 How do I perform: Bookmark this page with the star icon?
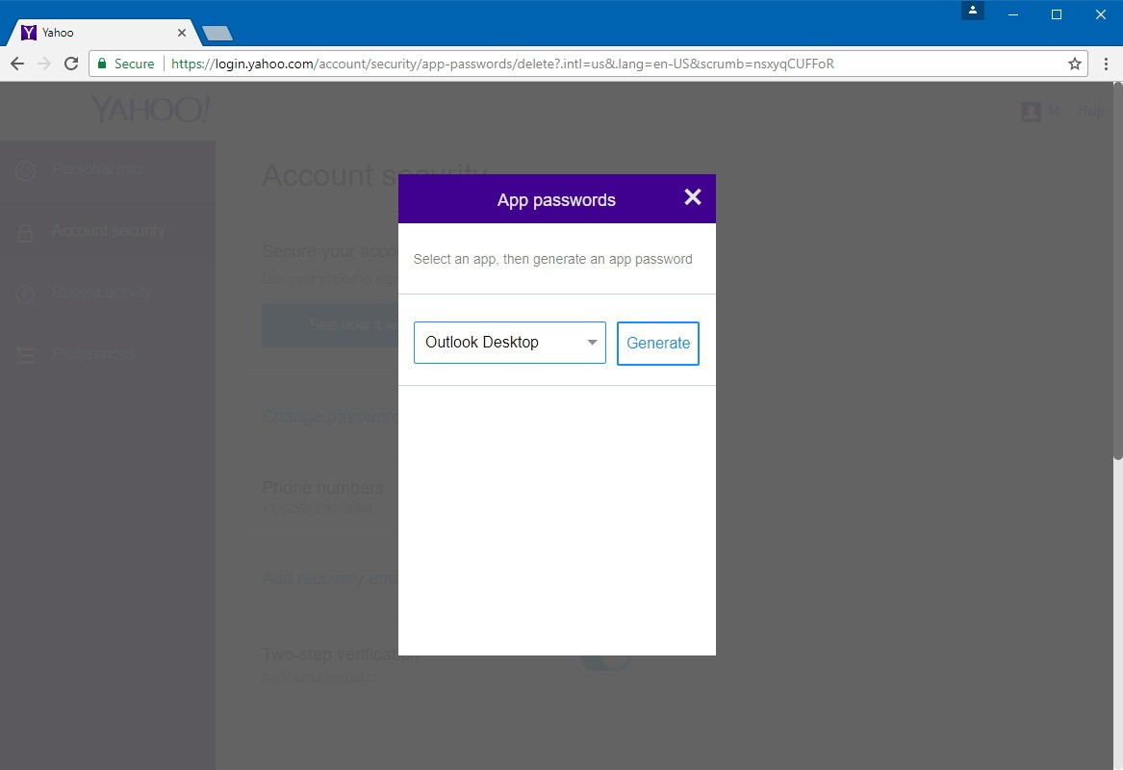coord(1074,64)
